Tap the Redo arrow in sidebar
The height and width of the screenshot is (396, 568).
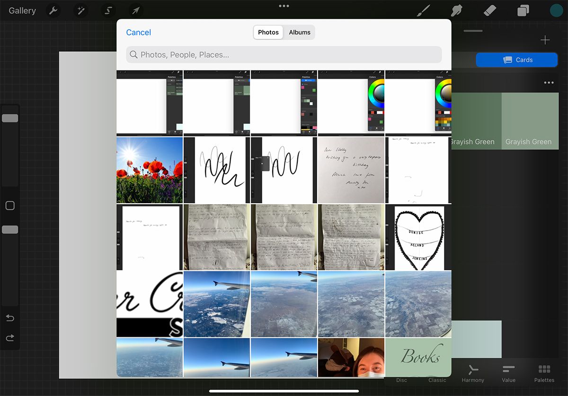[10, 338]
